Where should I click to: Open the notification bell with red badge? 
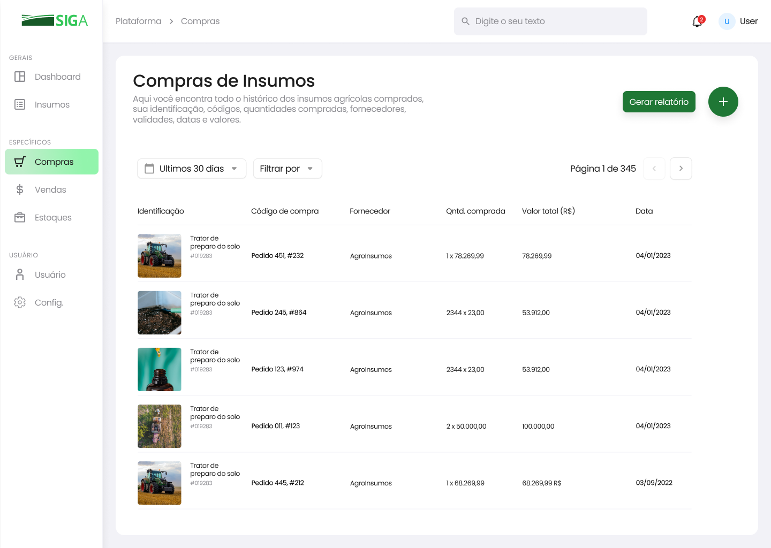(x=697, y=21)
